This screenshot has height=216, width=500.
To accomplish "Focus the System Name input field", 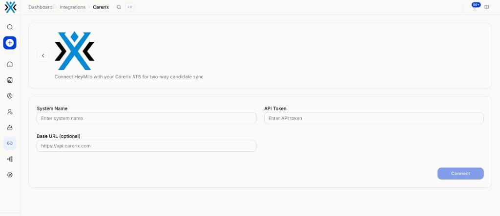I will pos(146,118).
